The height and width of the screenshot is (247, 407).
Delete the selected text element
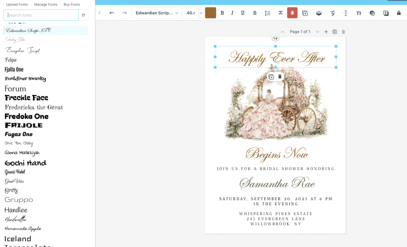[x=292, y=13]
